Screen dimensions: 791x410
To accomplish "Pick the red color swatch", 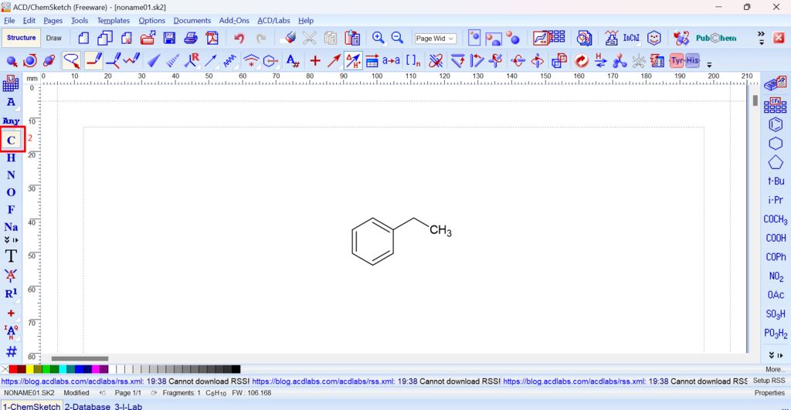I will point(14,369).
